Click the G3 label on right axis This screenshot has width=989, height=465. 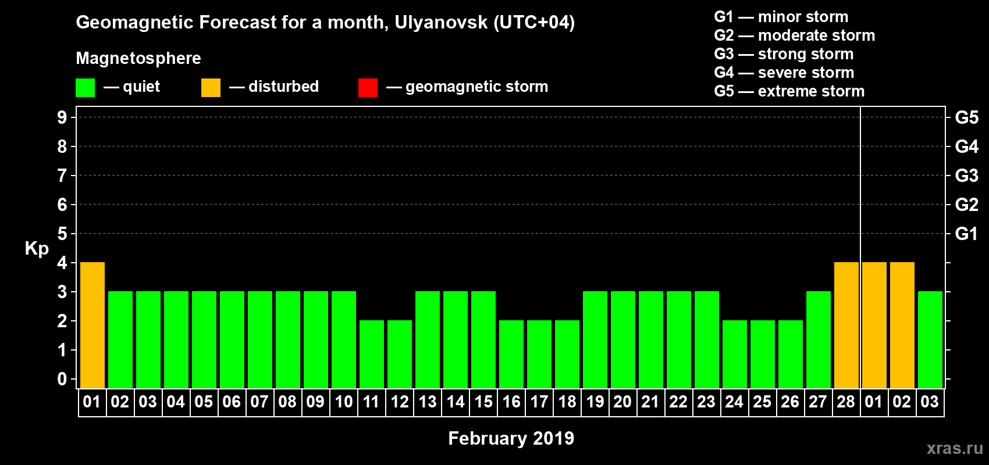pyautogui.click(x=966, y=176)
